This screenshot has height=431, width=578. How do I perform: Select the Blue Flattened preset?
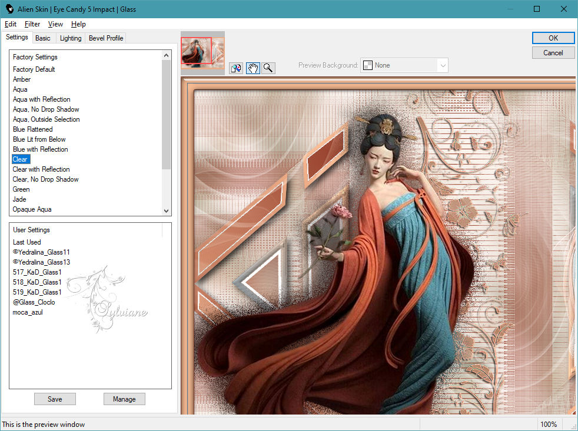click(x=32, y=129)
